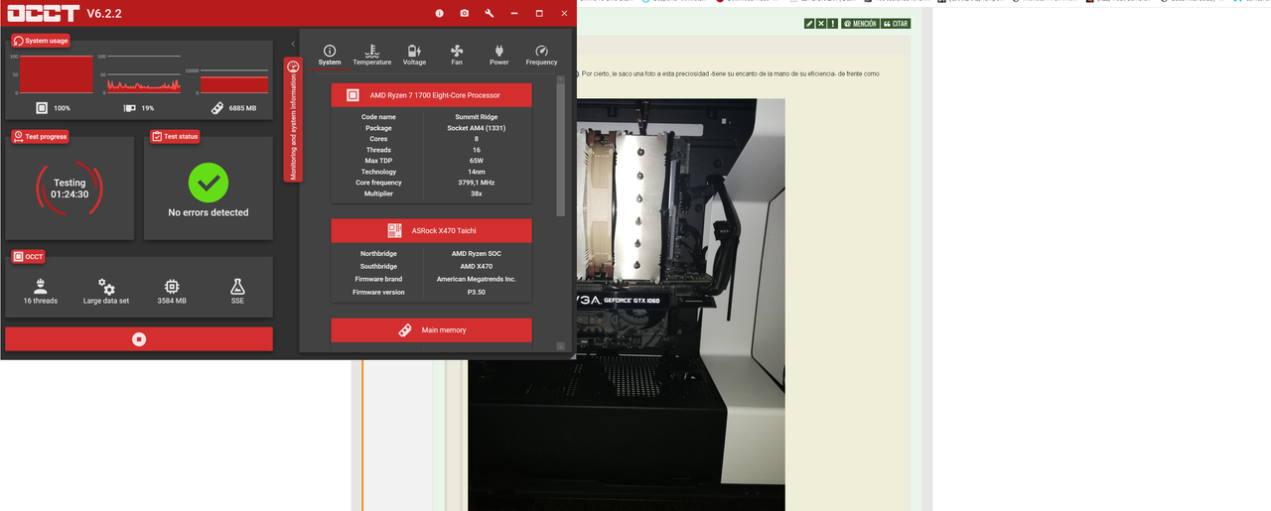Click the 16 threads setting
Image resolution: width=1271 pixels, height=511 pixels.
click(41, 291)
